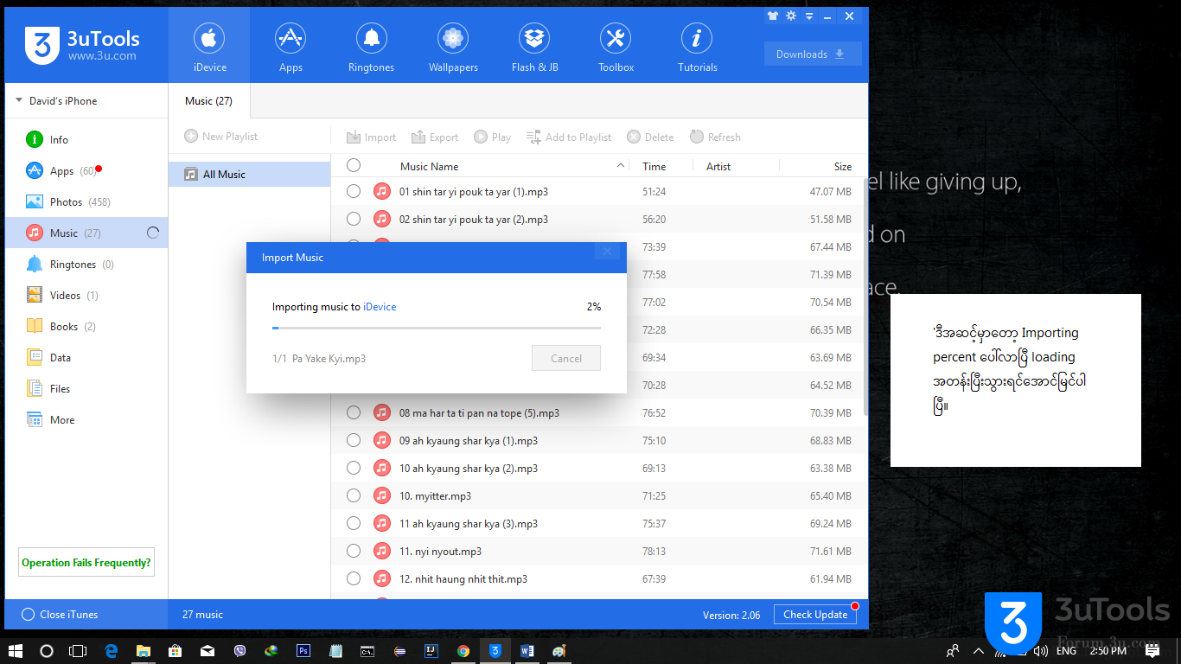The width and height of the screenshot is (1181, 664).
Task: Click the Import Music progress bar
Action: point(437,328)
